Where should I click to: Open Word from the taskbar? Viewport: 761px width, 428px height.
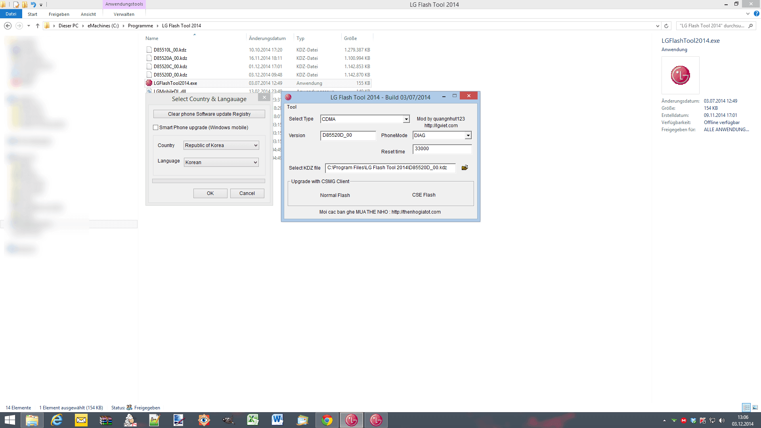coord(277,420)
